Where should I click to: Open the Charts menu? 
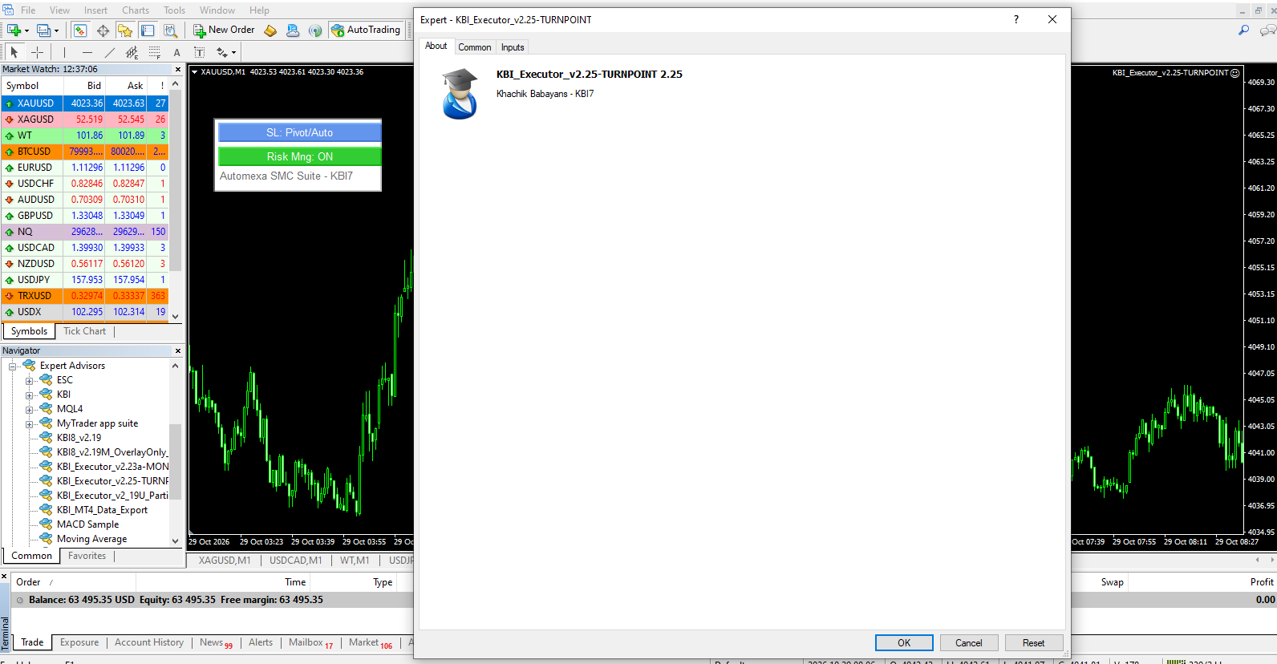(136, 10)
